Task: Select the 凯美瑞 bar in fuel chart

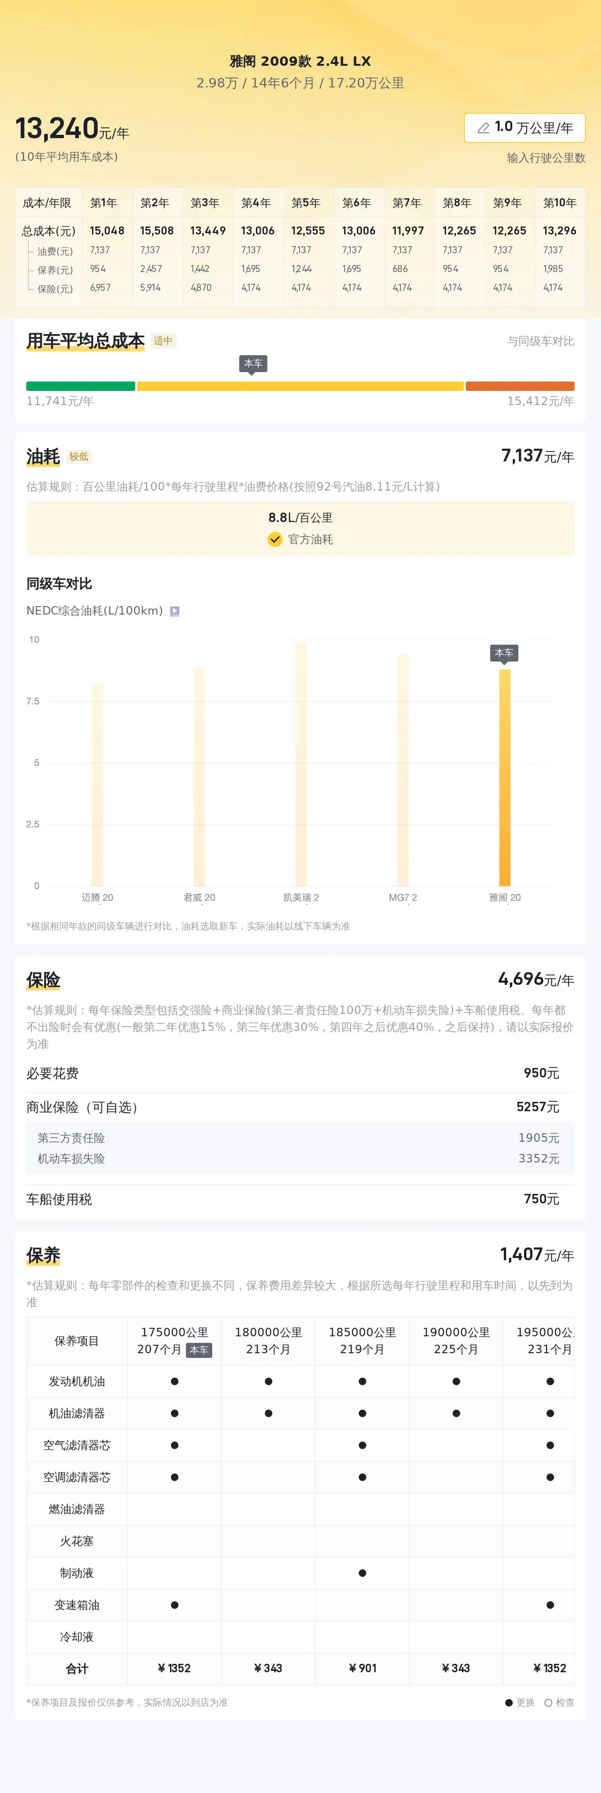Action: point(301,764)
